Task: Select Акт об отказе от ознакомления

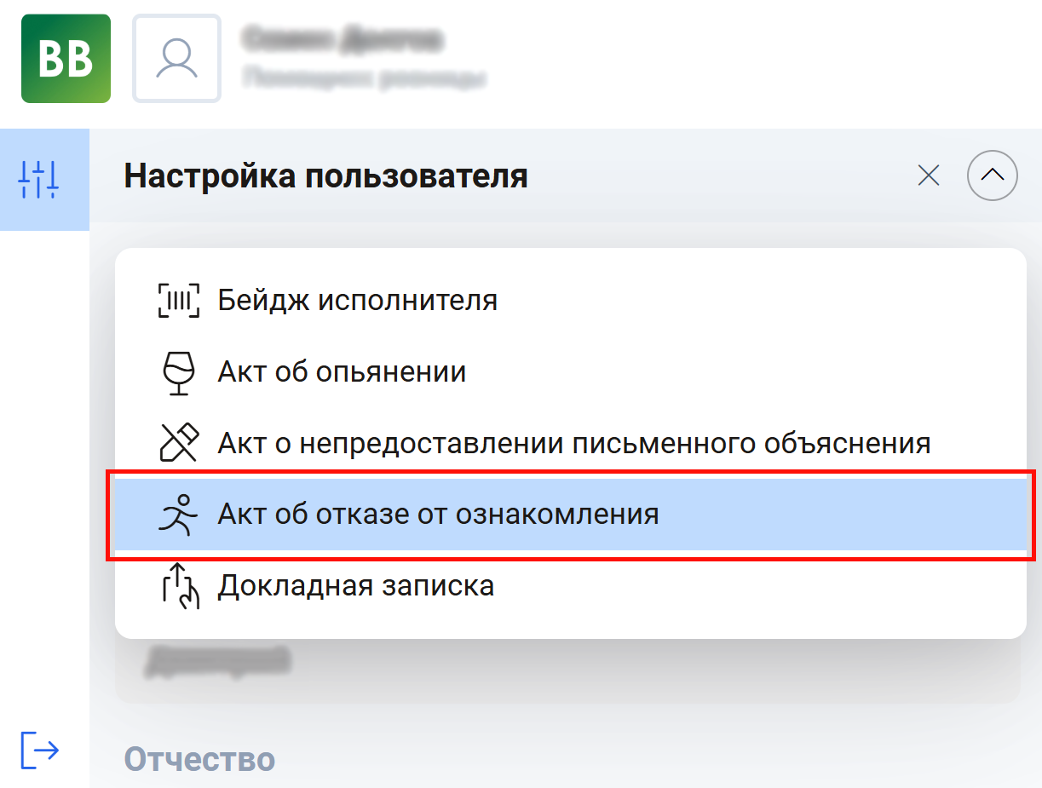Action: (x=570, y=515)
